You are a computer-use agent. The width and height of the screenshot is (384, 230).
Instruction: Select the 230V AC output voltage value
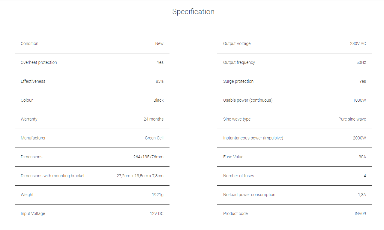pos(358,43)
